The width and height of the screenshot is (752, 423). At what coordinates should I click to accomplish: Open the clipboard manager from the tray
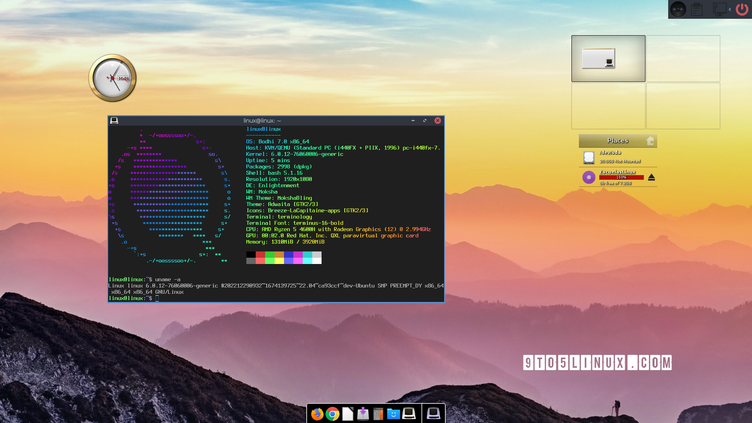[698, 9]
